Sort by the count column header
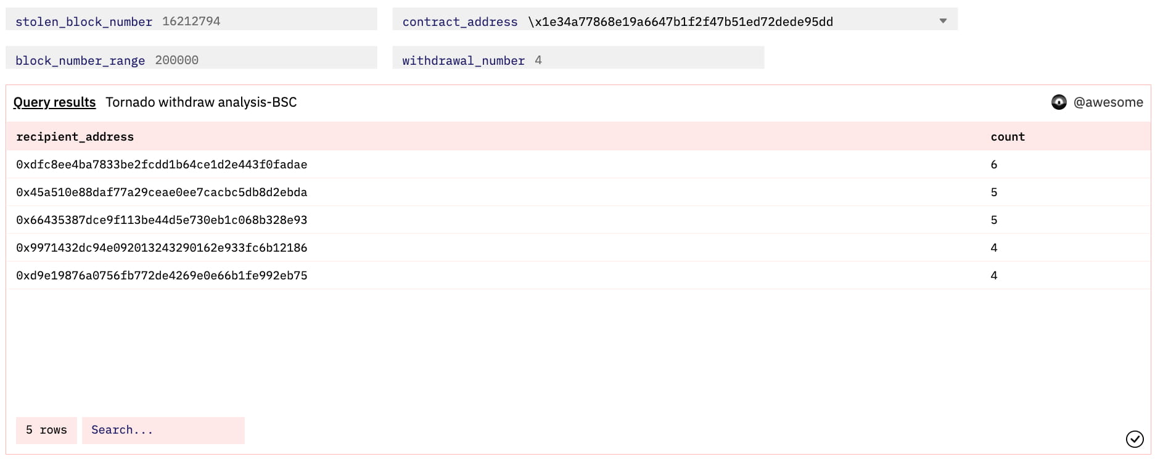This screenshot has height=462, width=1155. point(1007,137)
